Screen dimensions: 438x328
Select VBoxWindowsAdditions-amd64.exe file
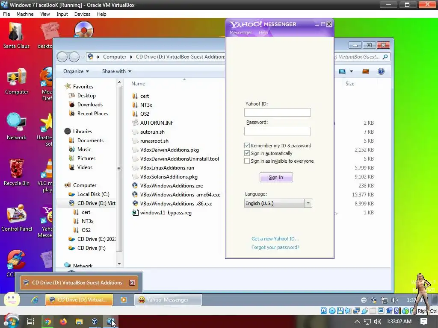(x=180, y=195)
